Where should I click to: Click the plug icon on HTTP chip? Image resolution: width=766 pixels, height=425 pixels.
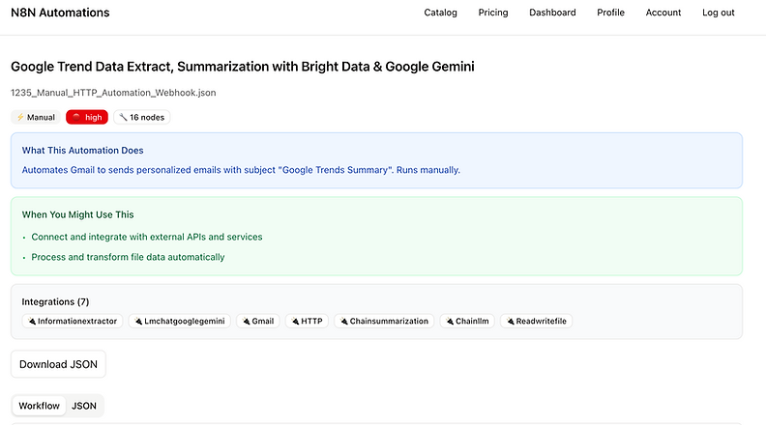pos(295,321)
